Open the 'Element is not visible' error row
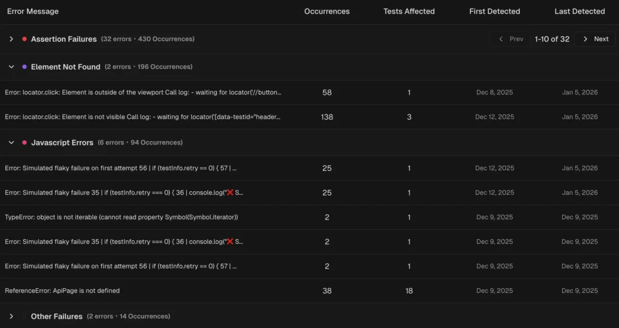Viewport: 619px width, 328px height. 143,117
